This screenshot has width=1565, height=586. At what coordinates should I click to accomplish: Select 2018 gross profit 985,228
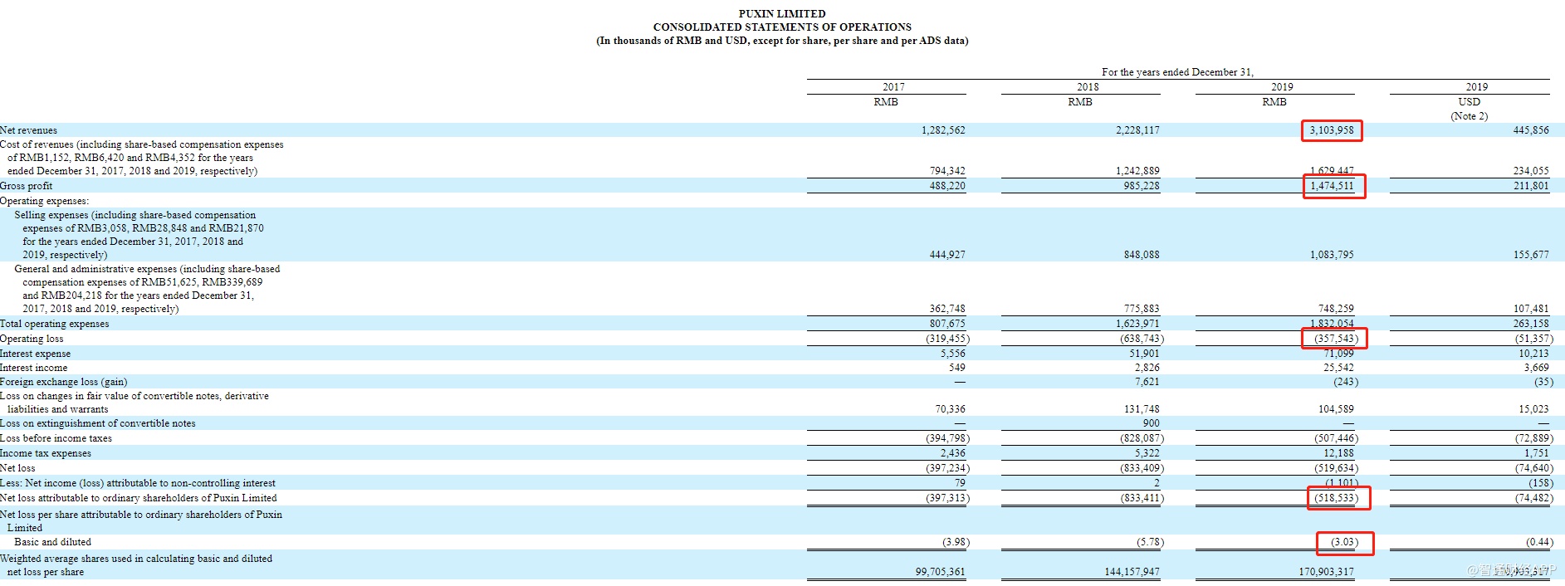pyautogui.click(x=1142, y=186)
